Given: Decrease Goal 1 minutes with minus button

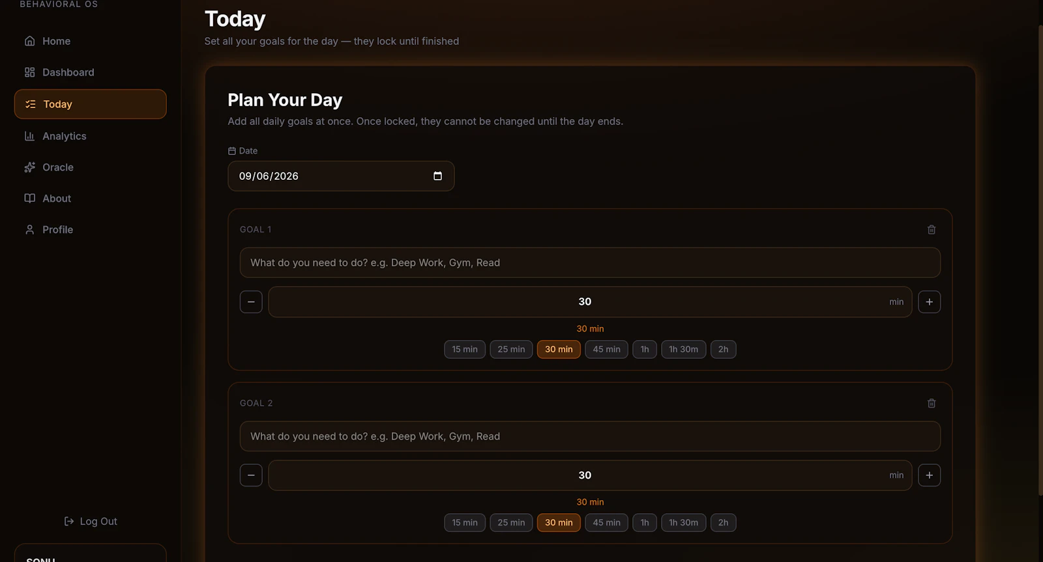Looking at the screenshot, I should pos(251,302).
